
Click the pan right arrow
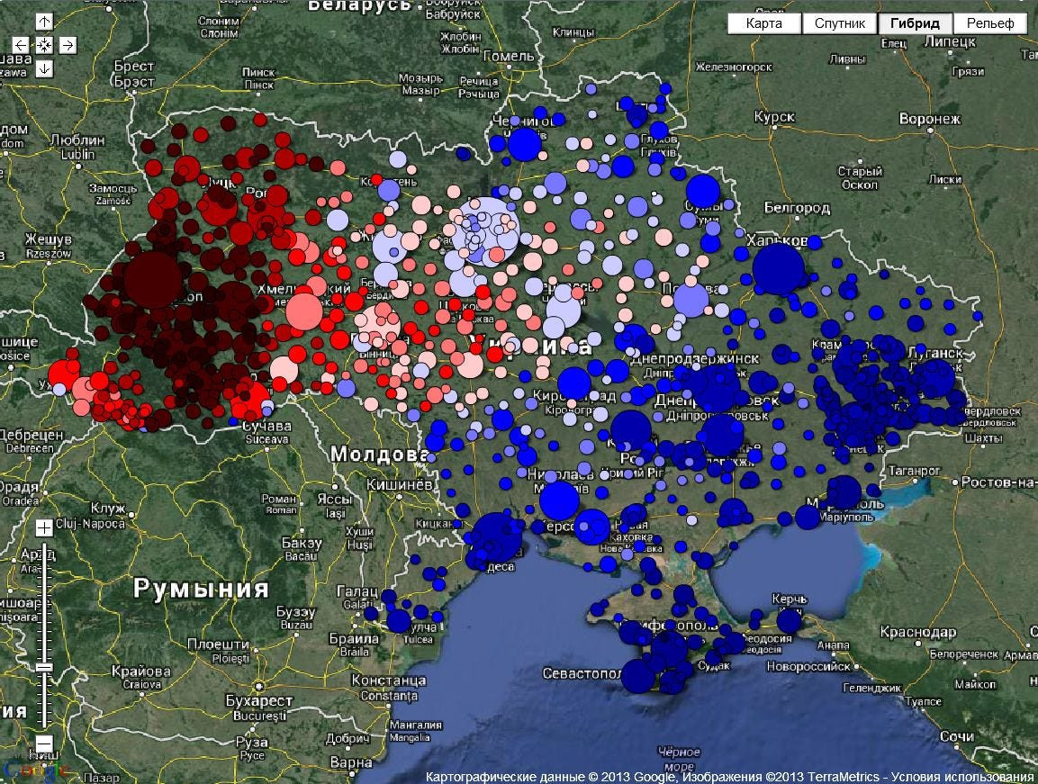tap(68, 45)
